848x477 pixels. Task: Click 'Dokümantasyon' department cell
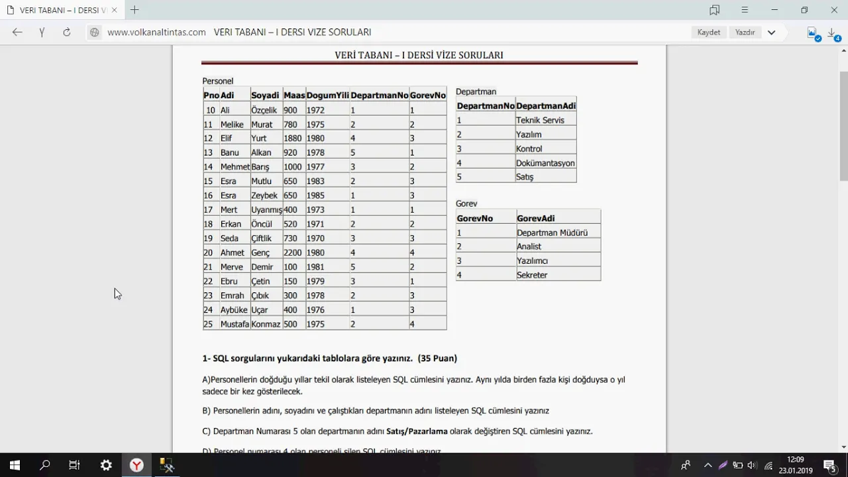tap(545, 163)
